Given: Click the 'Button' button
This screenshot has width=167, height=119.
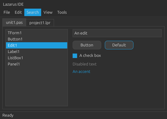Looking at the screenshot, I should [x=87, y=45].
